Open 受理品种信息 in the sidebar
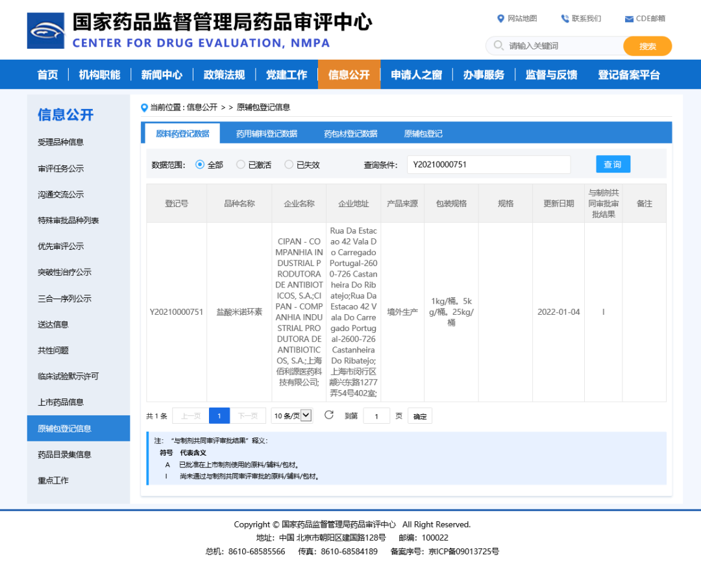This screenshot has height=564, width=701. (x=60, y=142)
